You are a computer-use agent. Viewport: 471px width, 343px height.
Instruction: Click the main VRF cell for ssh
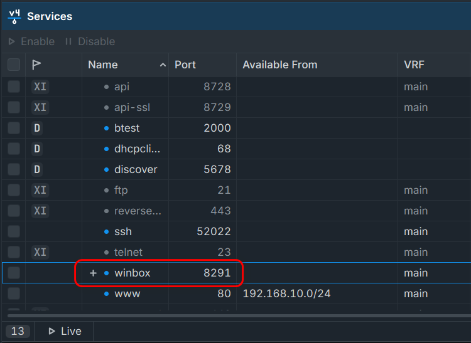click(x=416, y=231)
